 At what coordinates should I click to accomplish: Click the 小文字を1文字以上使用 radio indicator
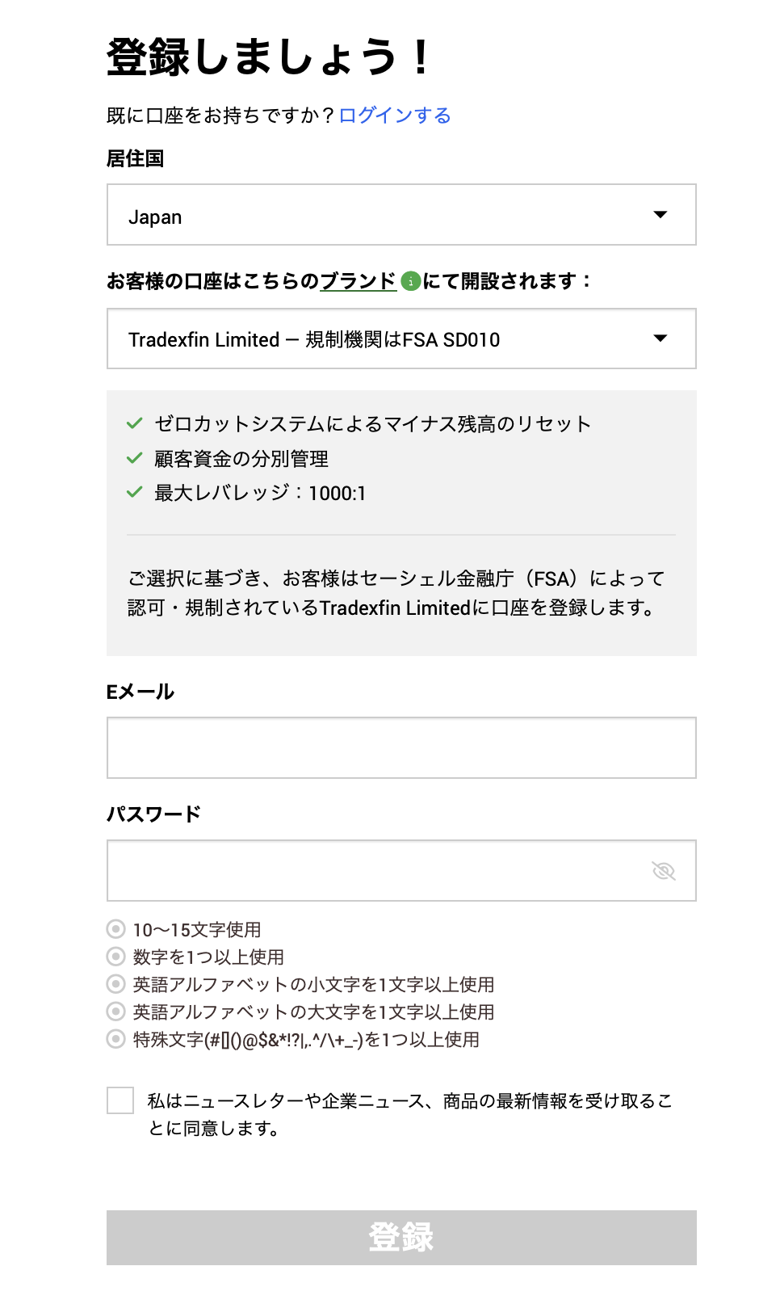click(x=116, y=984)
